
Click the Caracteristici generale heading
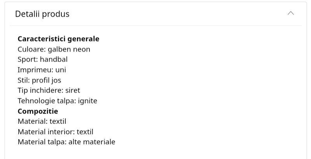tap(58, 39)
